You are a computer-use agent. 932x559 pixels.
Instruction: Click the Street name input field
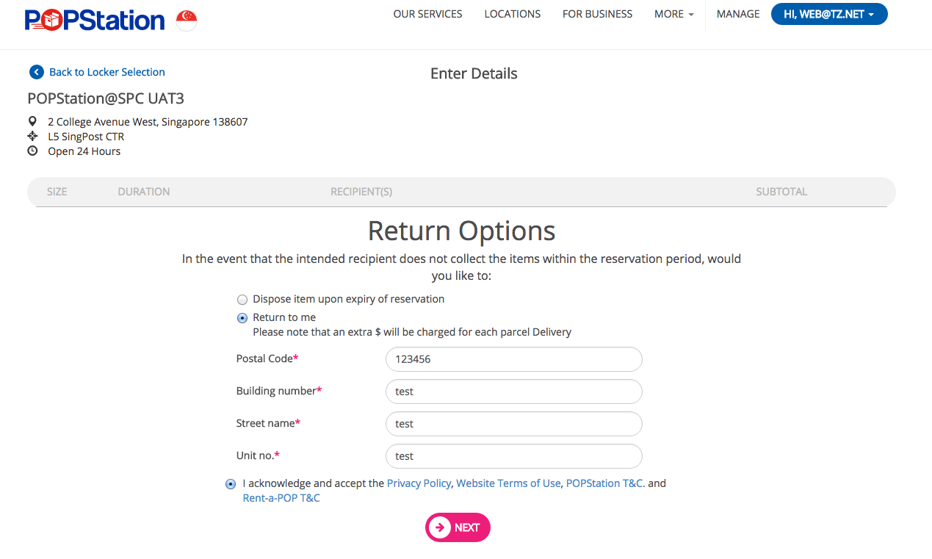514,424
